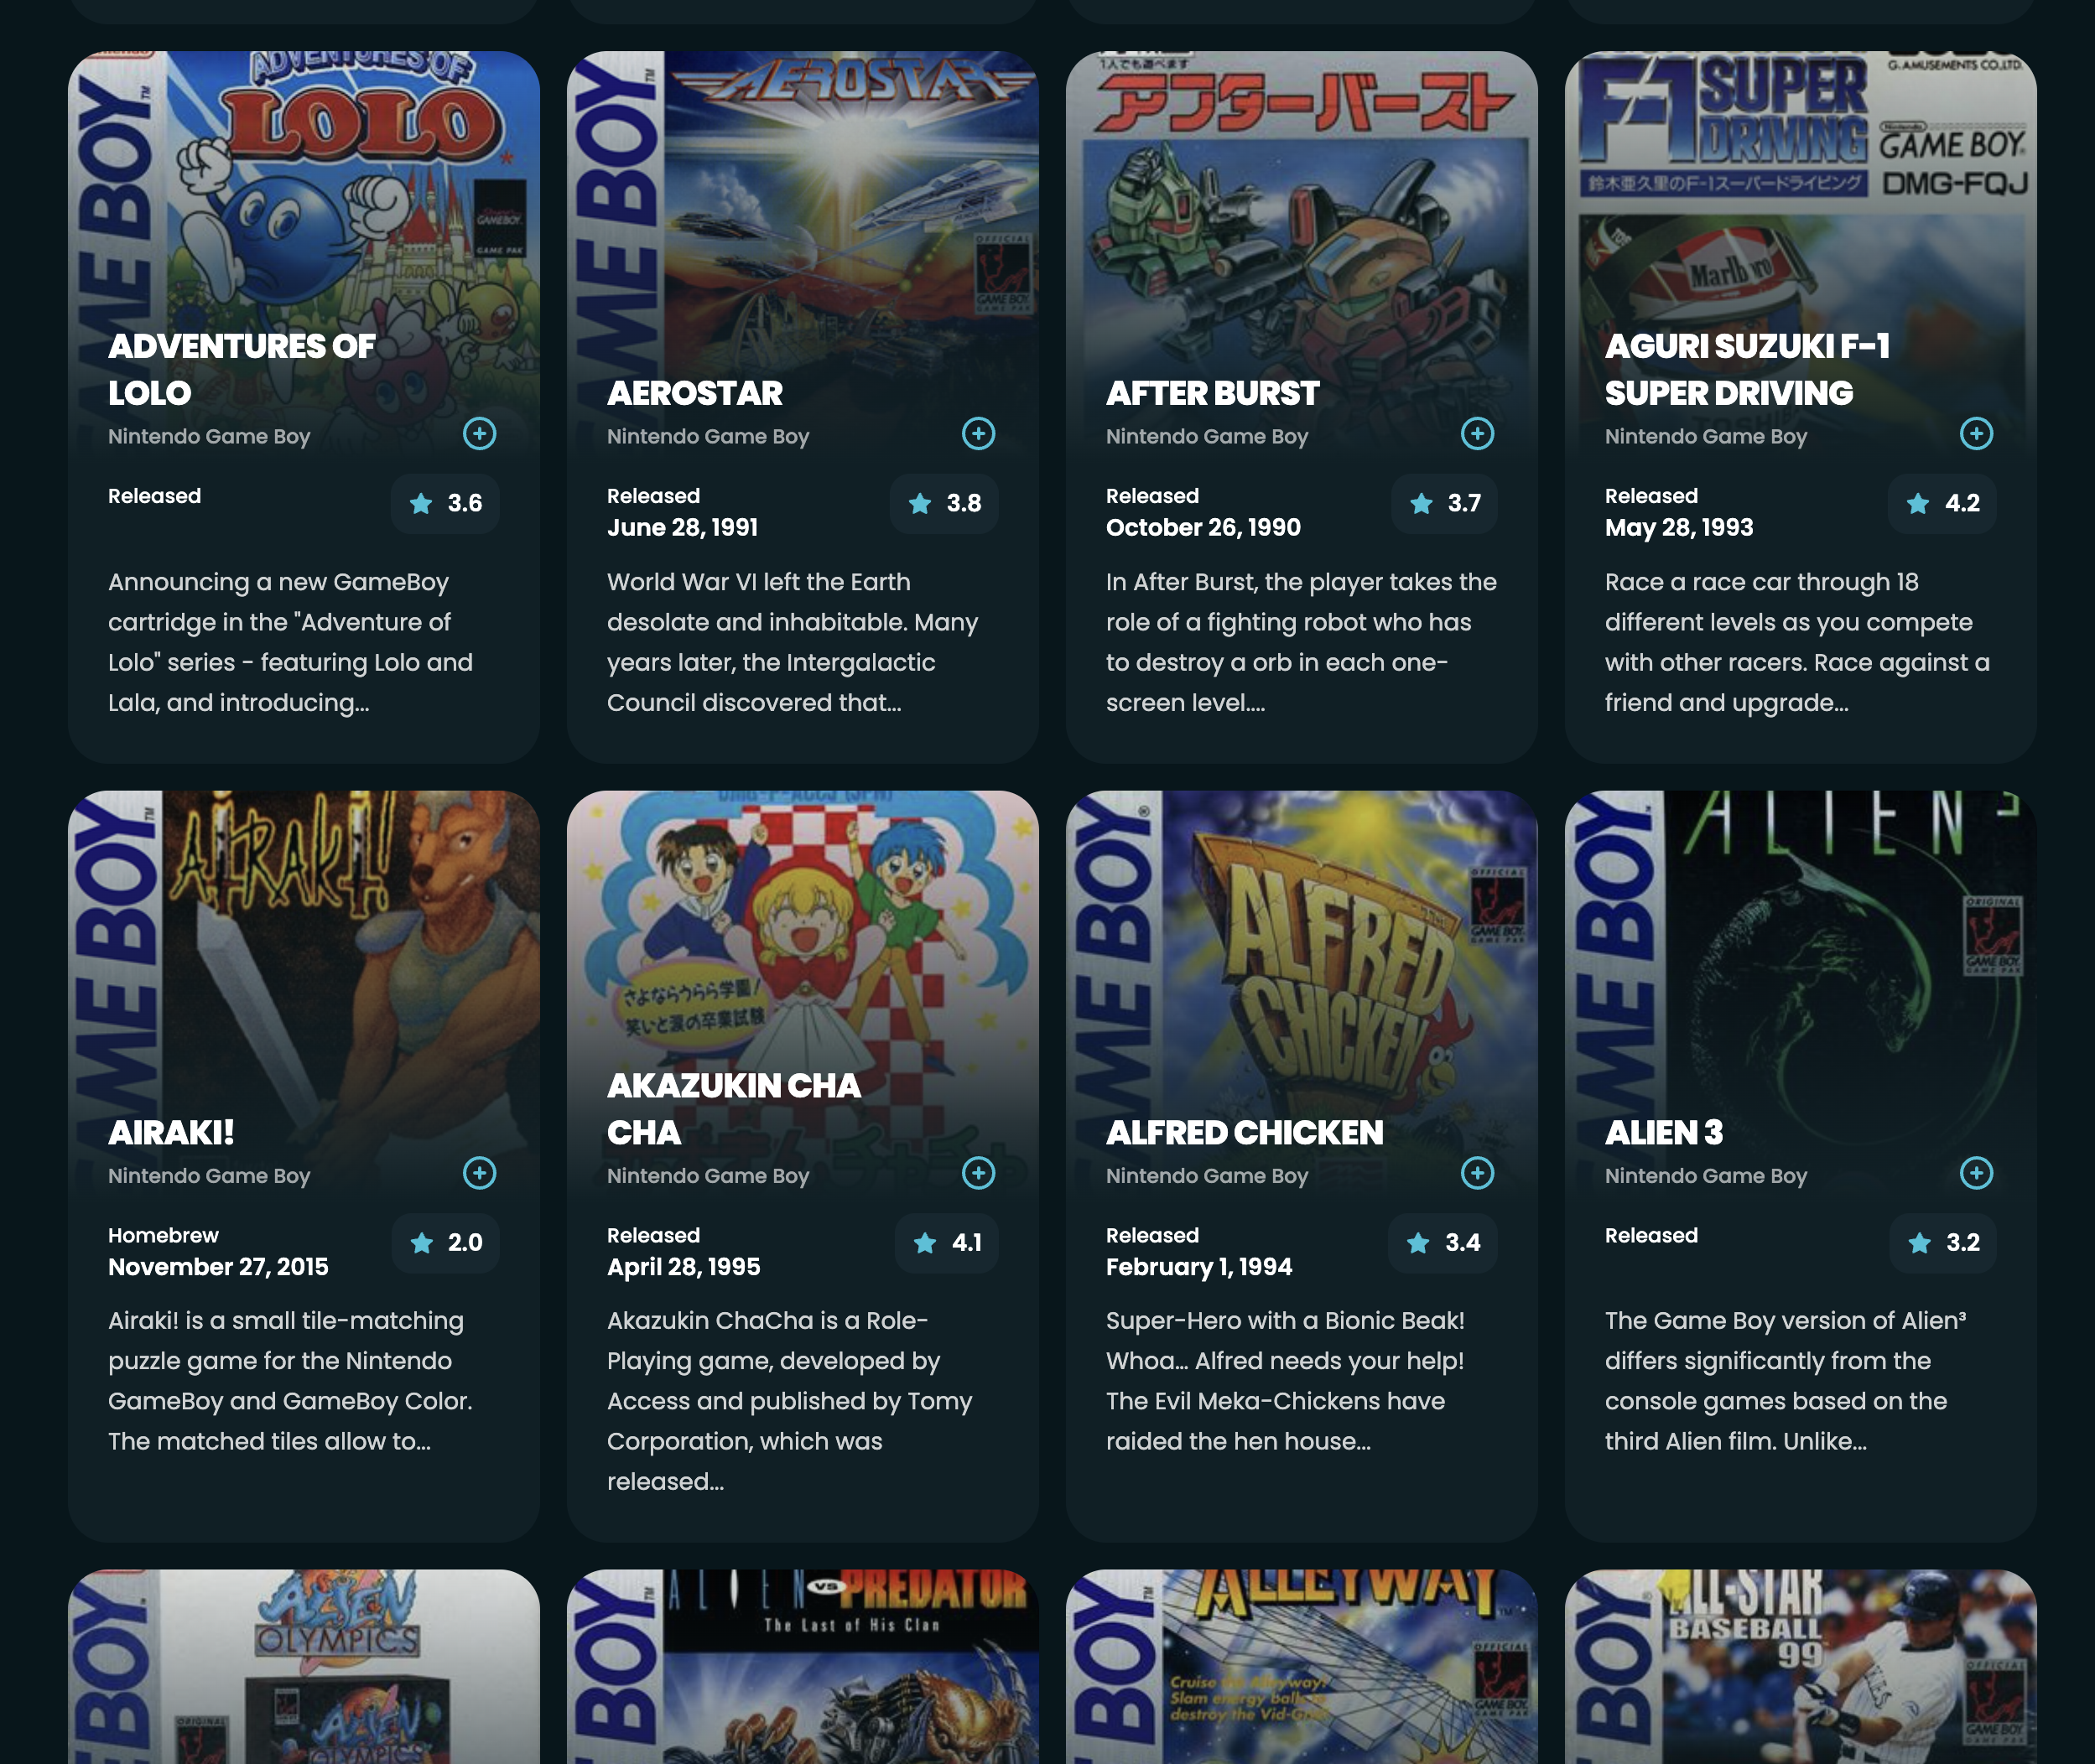Viewport: 2095px width, 1764px height.
Task: Click F-1 race car levels description
Action: pyautogui.click(x=1797, y=642)
